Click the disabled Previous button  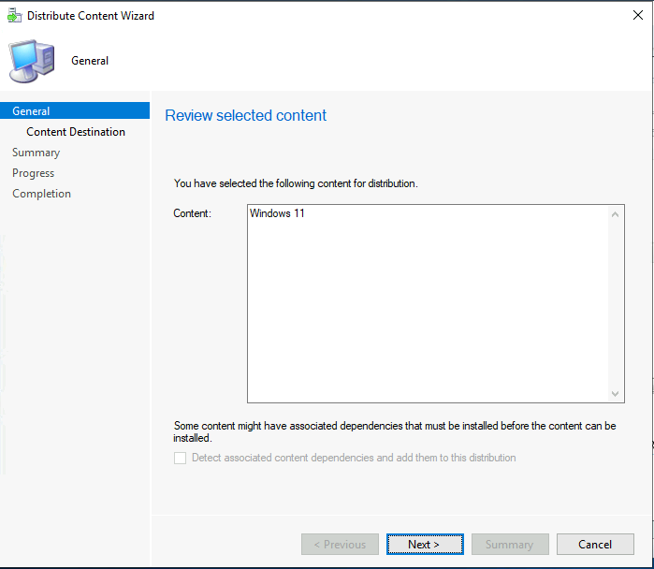pos(340,545)
